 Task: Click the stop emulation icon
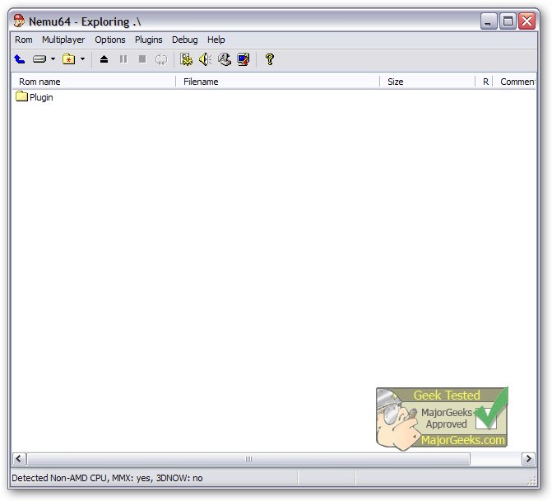[x=142, y=59]
